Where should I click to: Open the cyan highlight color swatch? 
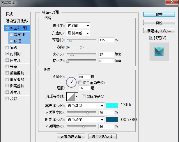coord(112,105)
